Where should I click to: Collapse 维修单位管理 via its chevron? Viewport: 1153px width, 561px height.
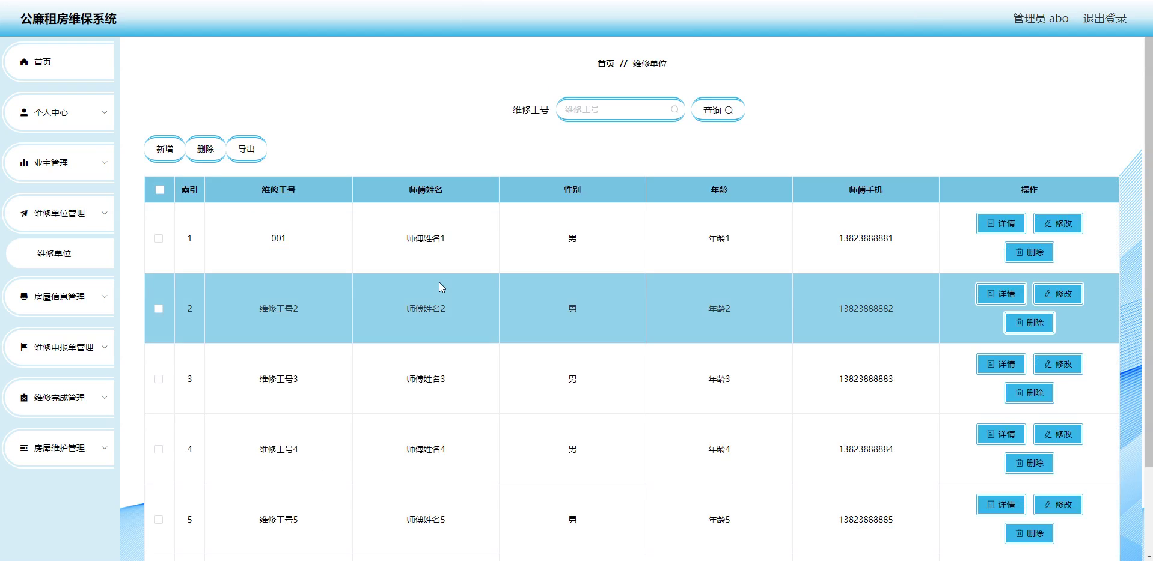point(104,213)
